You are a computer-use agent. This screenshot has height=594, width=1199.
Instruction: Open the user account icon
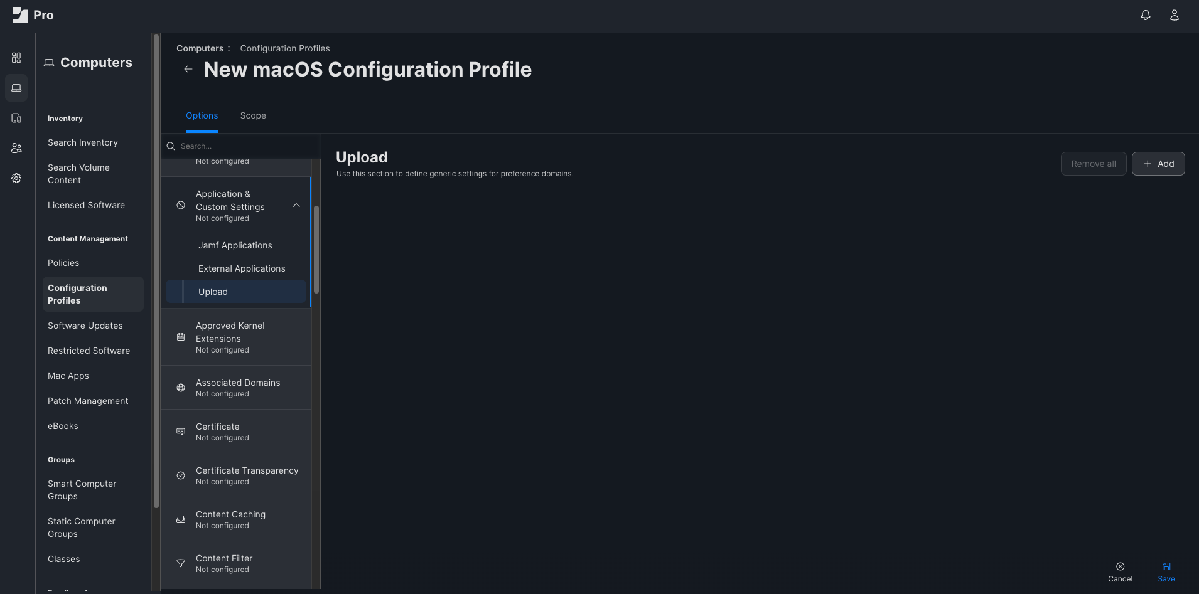[x=1174, y=15]
